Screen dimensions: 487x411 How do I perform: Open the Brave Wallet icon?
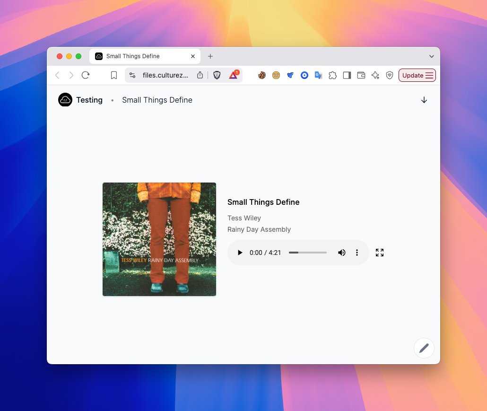[361, 75]
